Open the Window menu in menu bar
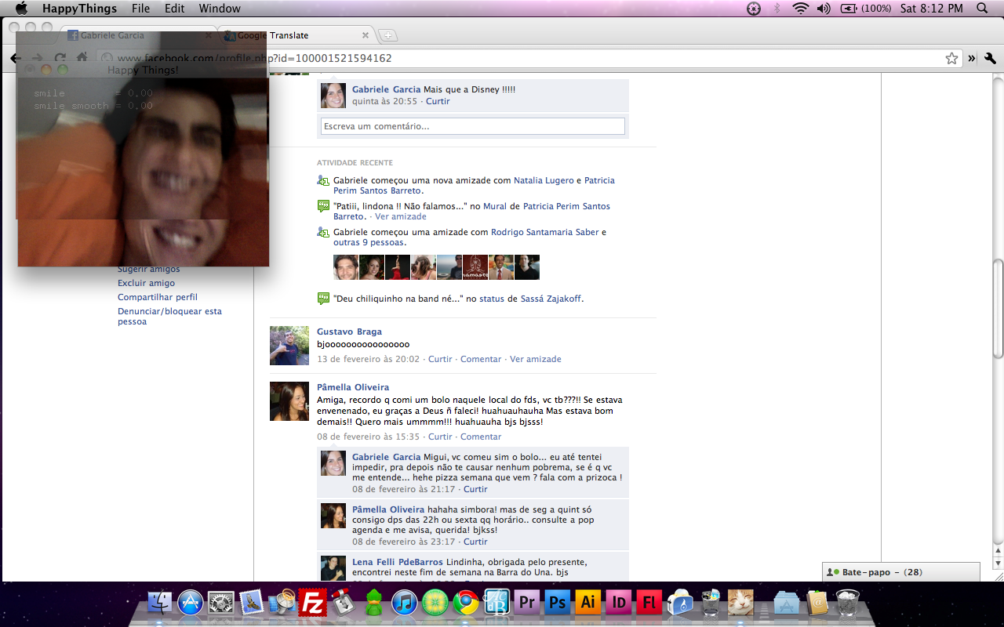This screenshot has width=1004, height=627. pyautogui.click(x=220, y=9)
